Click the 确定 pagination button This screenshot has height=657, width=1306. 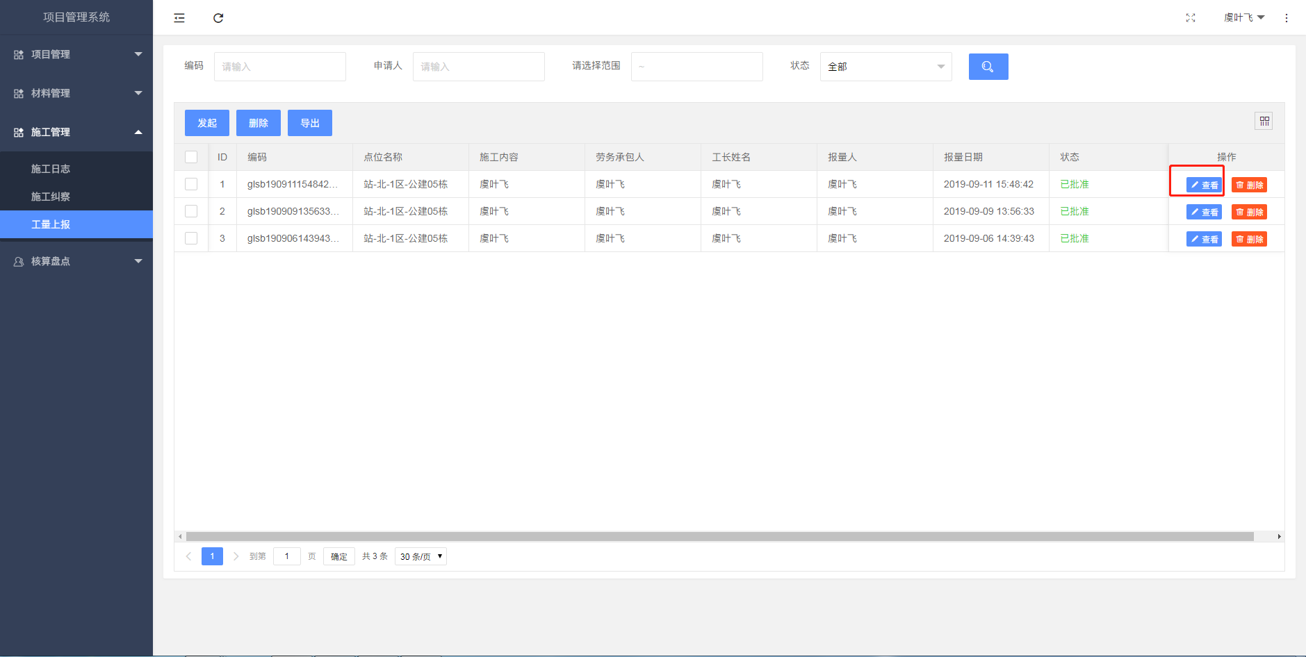(x=339, y=556)
